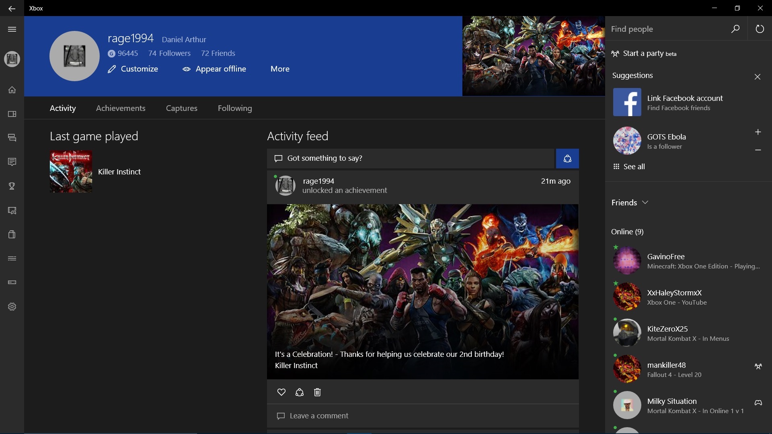
Task: Click the Got something to say field
Action: [410, 158]
